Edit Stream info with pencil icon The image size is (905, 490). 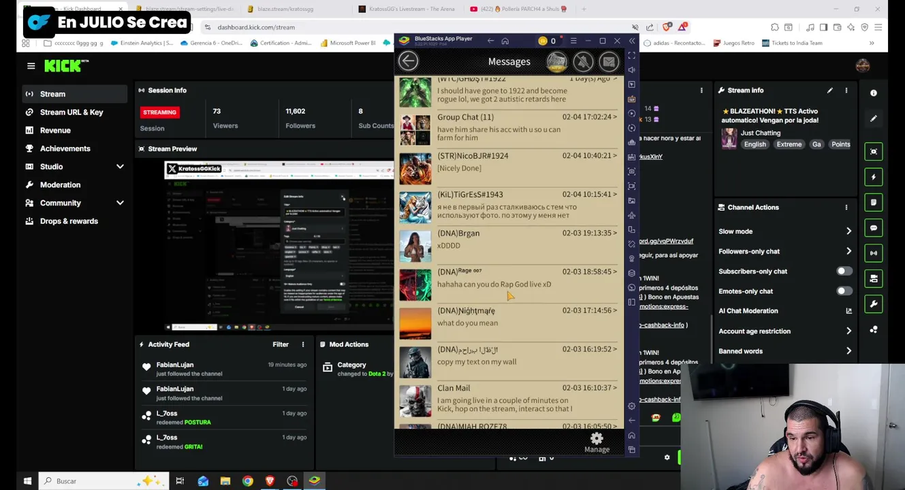pyautogui.click(x=829, y=91)
